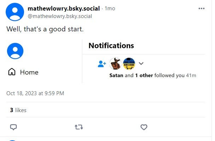Click the Home house icon
215x141 pixels.
tap(12, 72)
